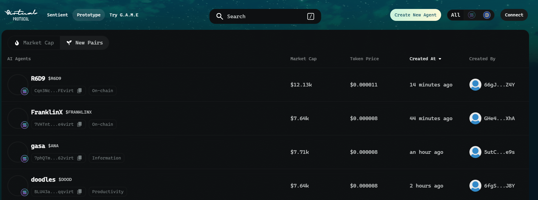The height and width of the screenshot is (200, 538).
Task: Click the Connect wallet button
Action: click(x=514, y=15)
